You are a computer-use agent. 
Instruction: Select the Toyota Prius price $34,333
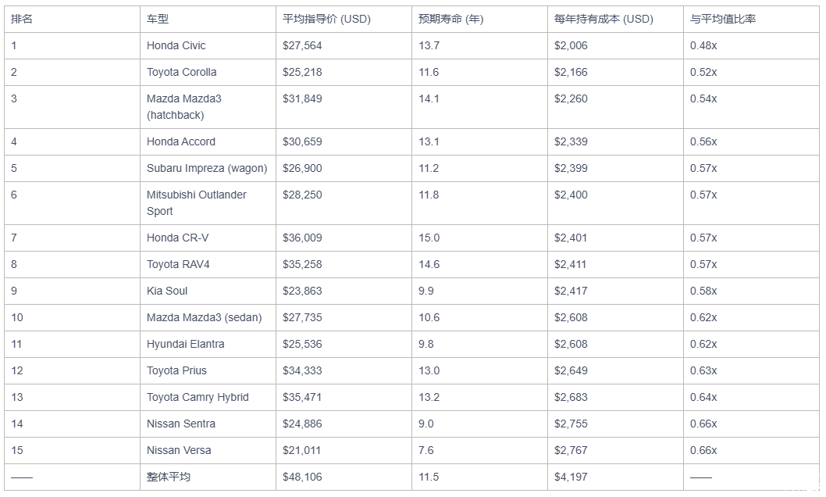tap(302, 370)
